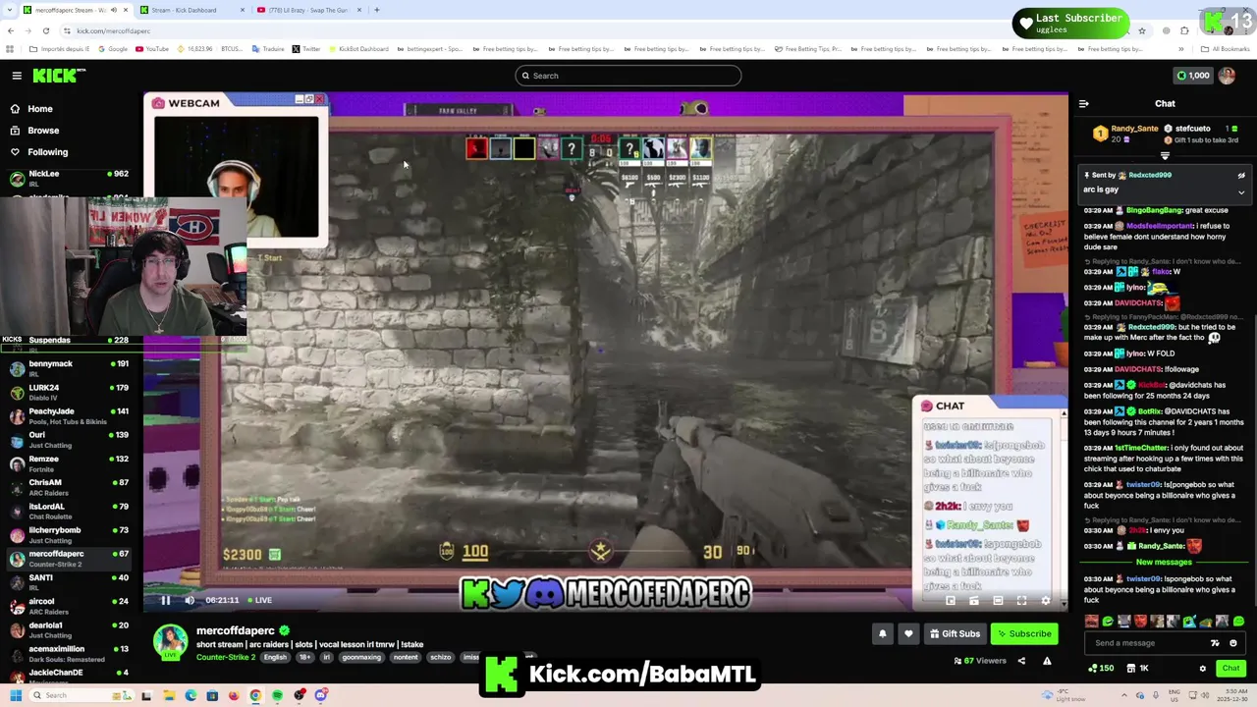Open KickBot Dashboard bookmark
The height and width of the screenshot is (707, 1257).
(359, 49)
